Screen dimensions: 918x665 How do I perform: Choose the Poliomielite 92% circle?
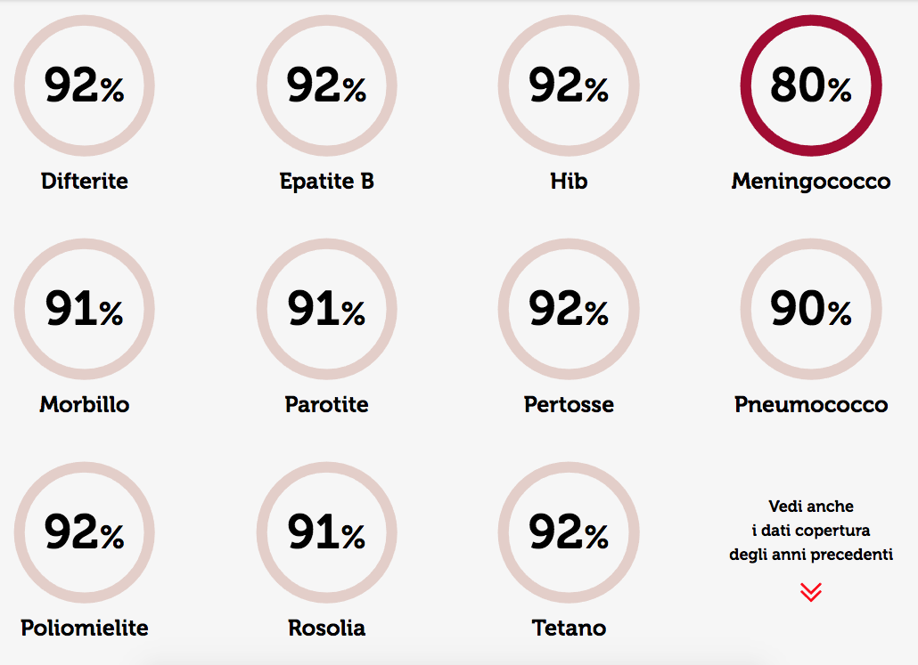coord(85,532)
